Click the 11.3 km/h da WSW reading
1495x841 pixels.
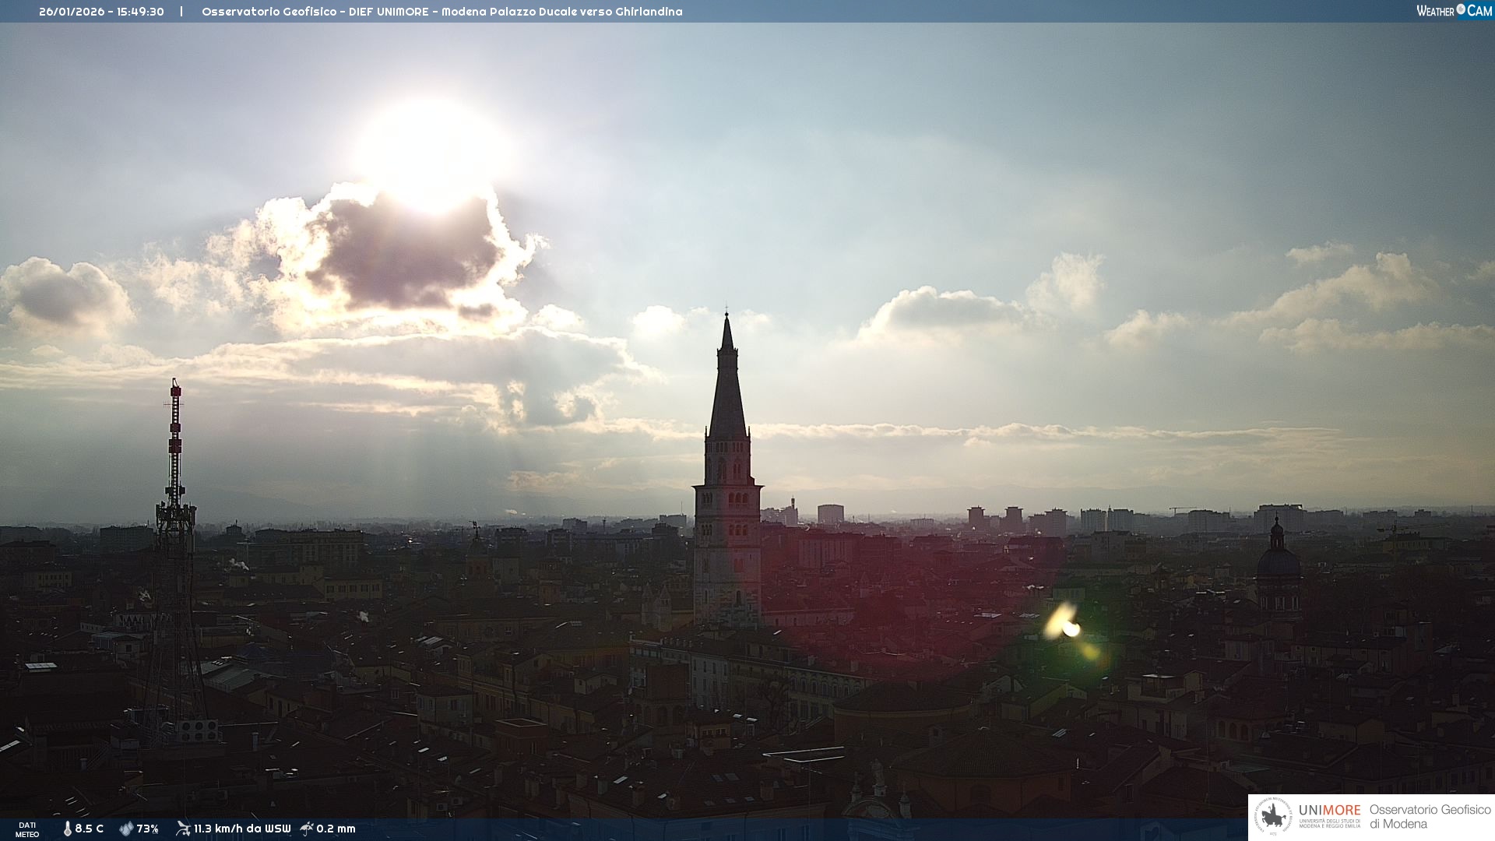click(242, 829)
